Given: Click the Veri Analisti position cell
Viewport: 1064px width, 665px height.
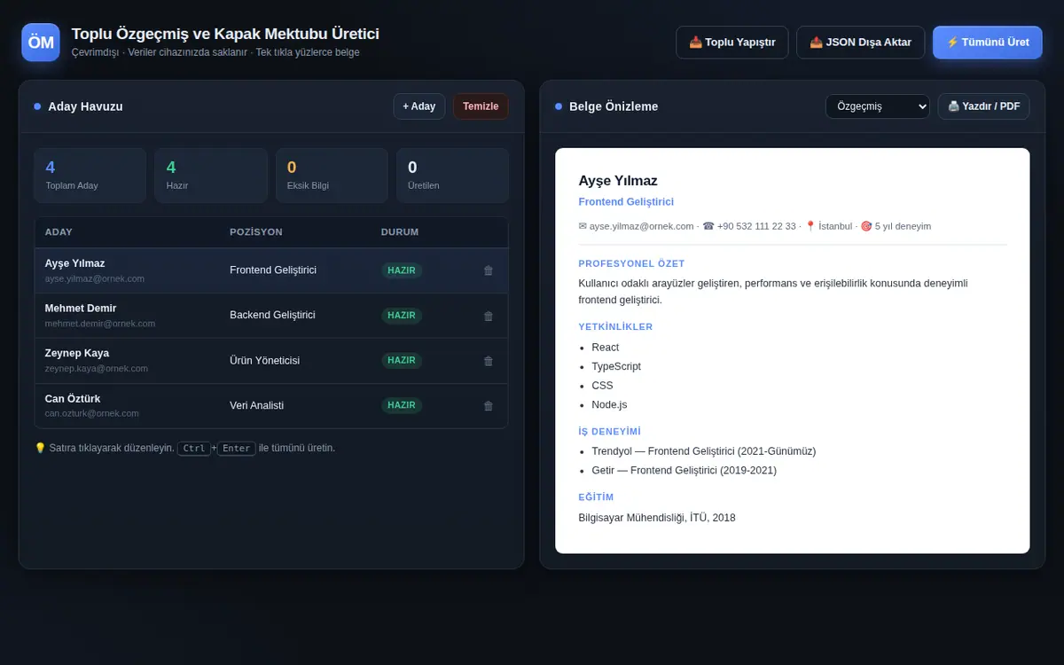Looking at the screenshot, I should point(257,405).
